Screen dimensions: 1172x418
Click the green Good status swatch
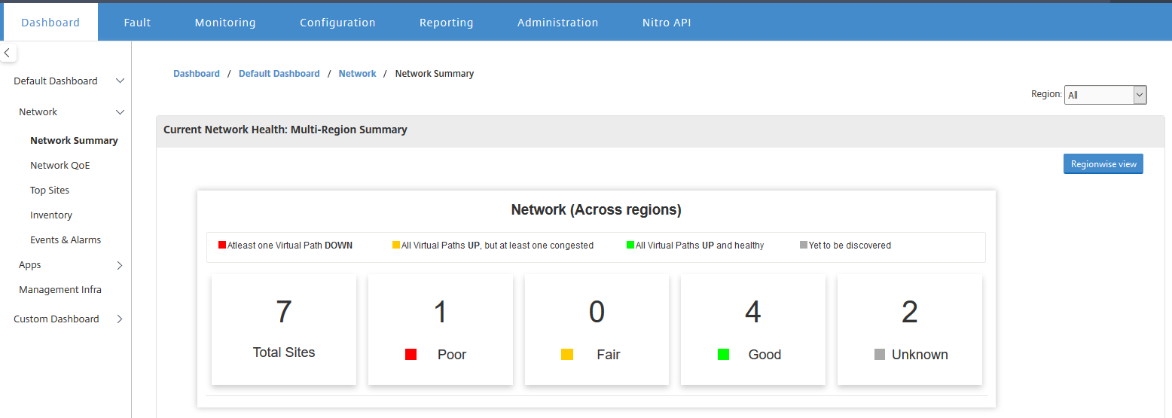tap(724, 355)
